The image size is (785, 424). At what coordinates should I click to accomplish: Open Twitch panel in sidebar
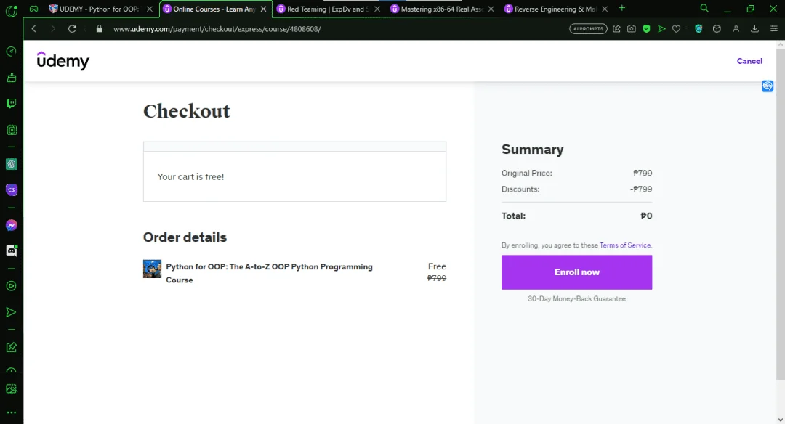tap(11, 104)
